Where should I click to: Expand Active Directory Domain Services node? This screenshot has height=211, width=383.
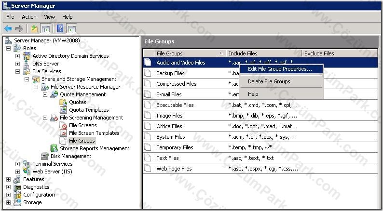17,56
